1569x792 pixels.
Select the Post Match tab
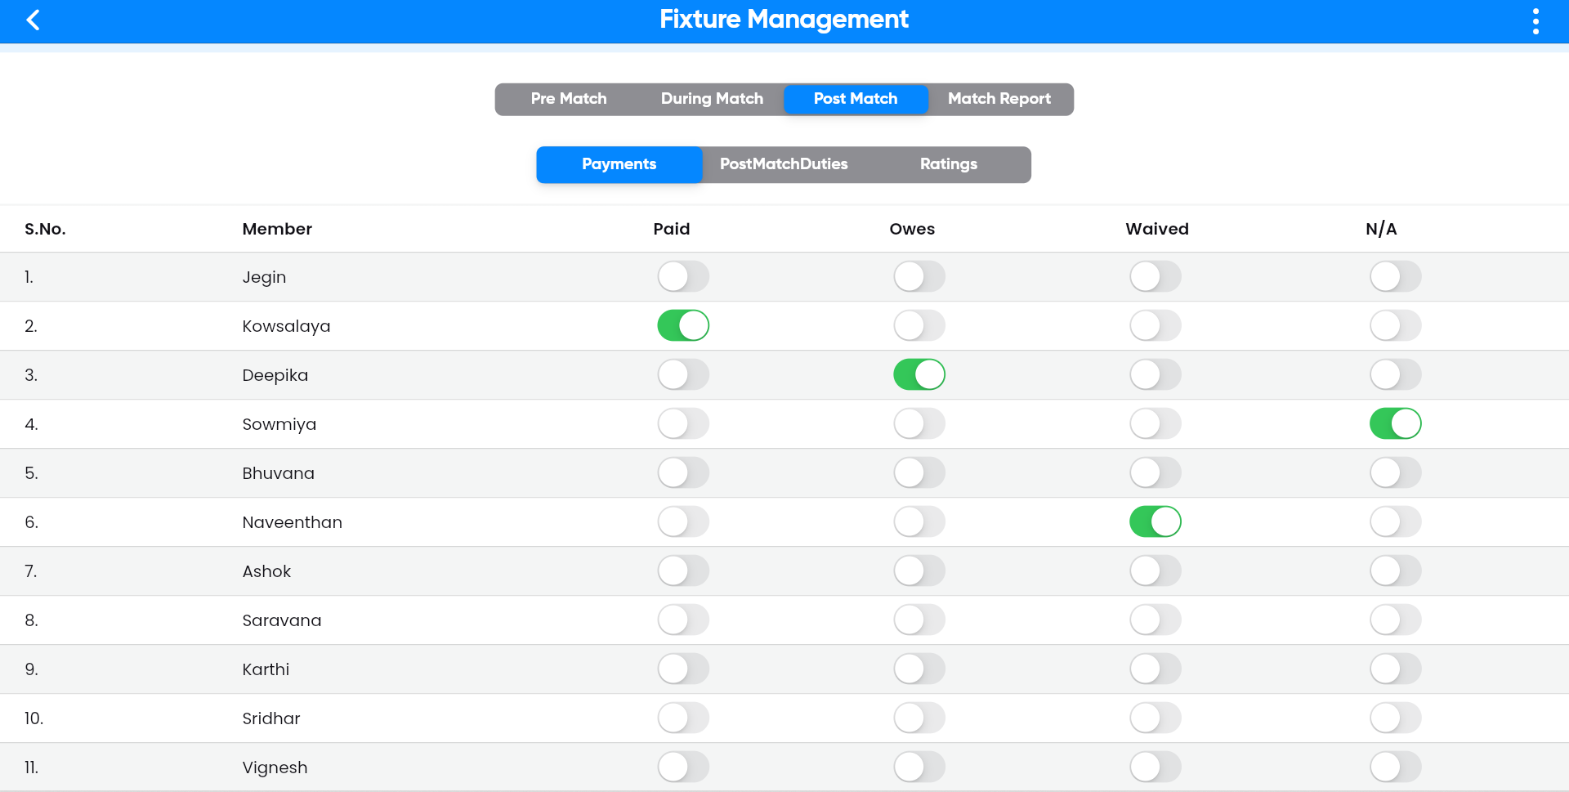pyautogui.click(x=855, y=99)
